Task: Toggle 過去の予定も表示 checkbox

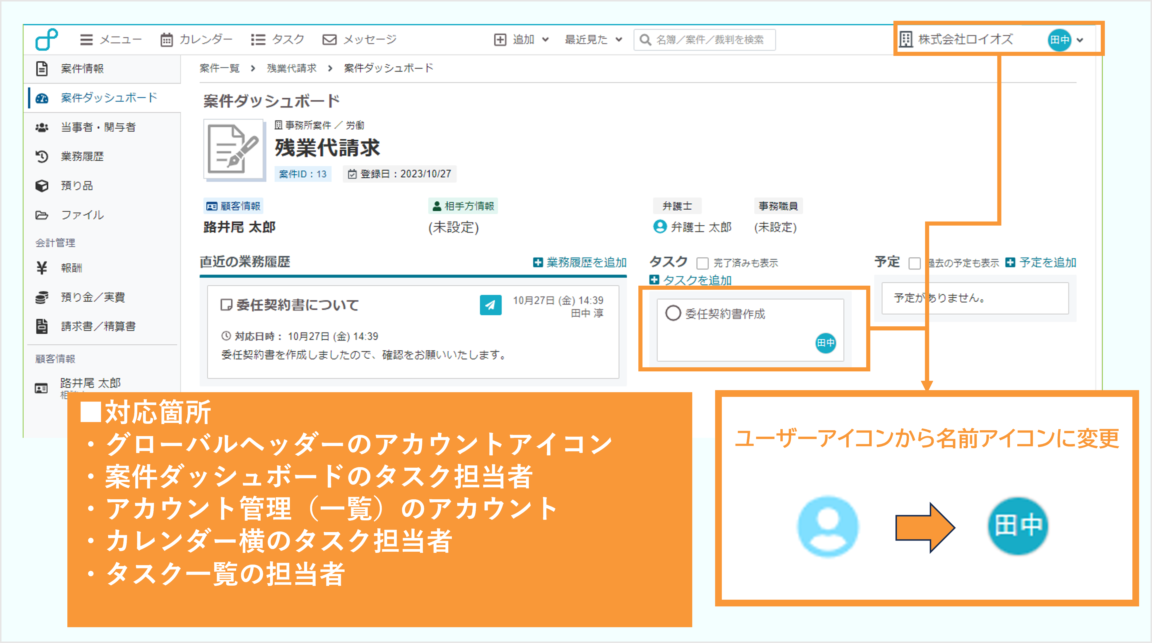Action: (915, 263)
